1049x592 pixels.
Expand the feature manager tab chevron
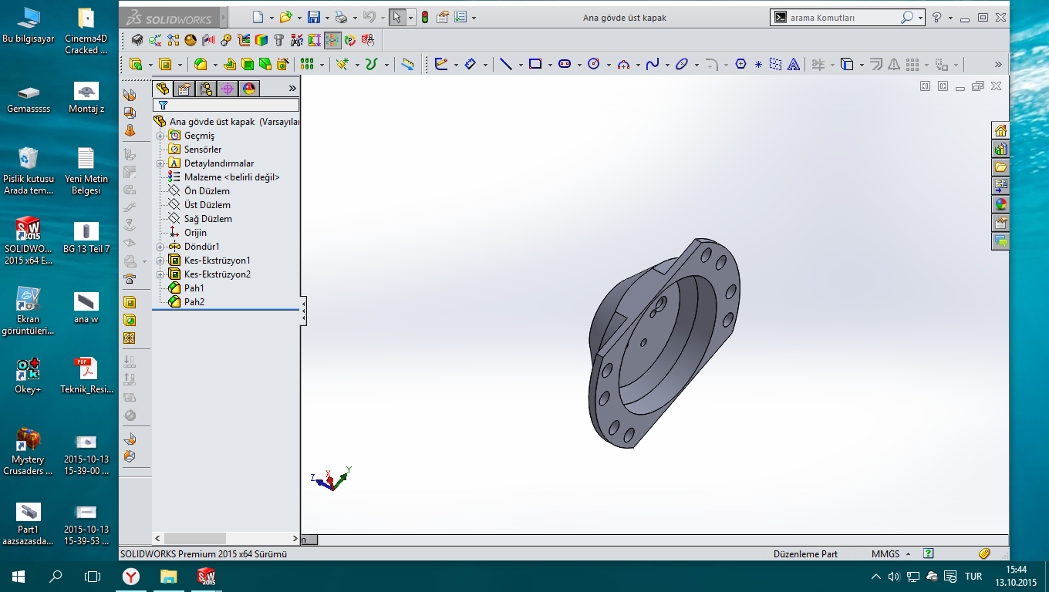pyautogui.click(x=292, y=89)
